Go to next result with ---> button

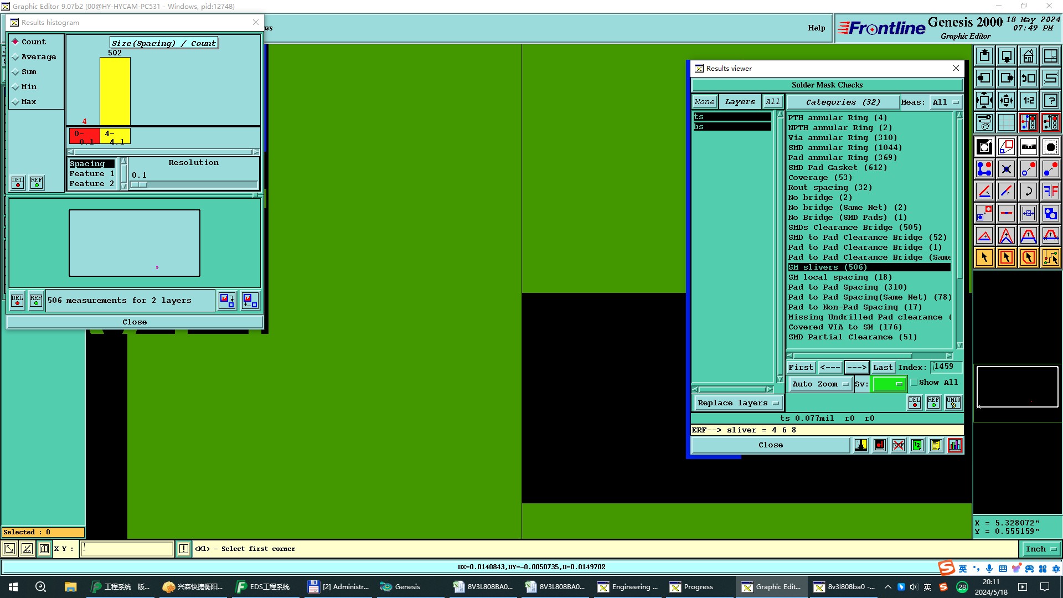pos(856,368)
